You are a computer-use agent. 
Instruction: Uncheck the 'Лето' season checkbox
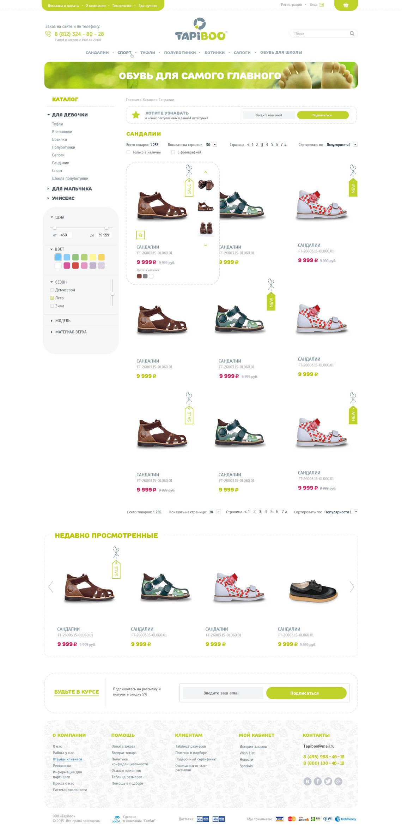click(52, 298)
